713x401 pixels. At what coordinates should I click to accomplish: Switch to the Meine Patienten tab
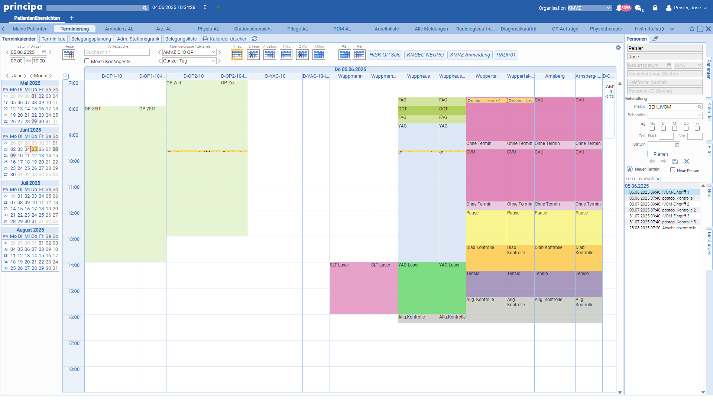(30, 29)
